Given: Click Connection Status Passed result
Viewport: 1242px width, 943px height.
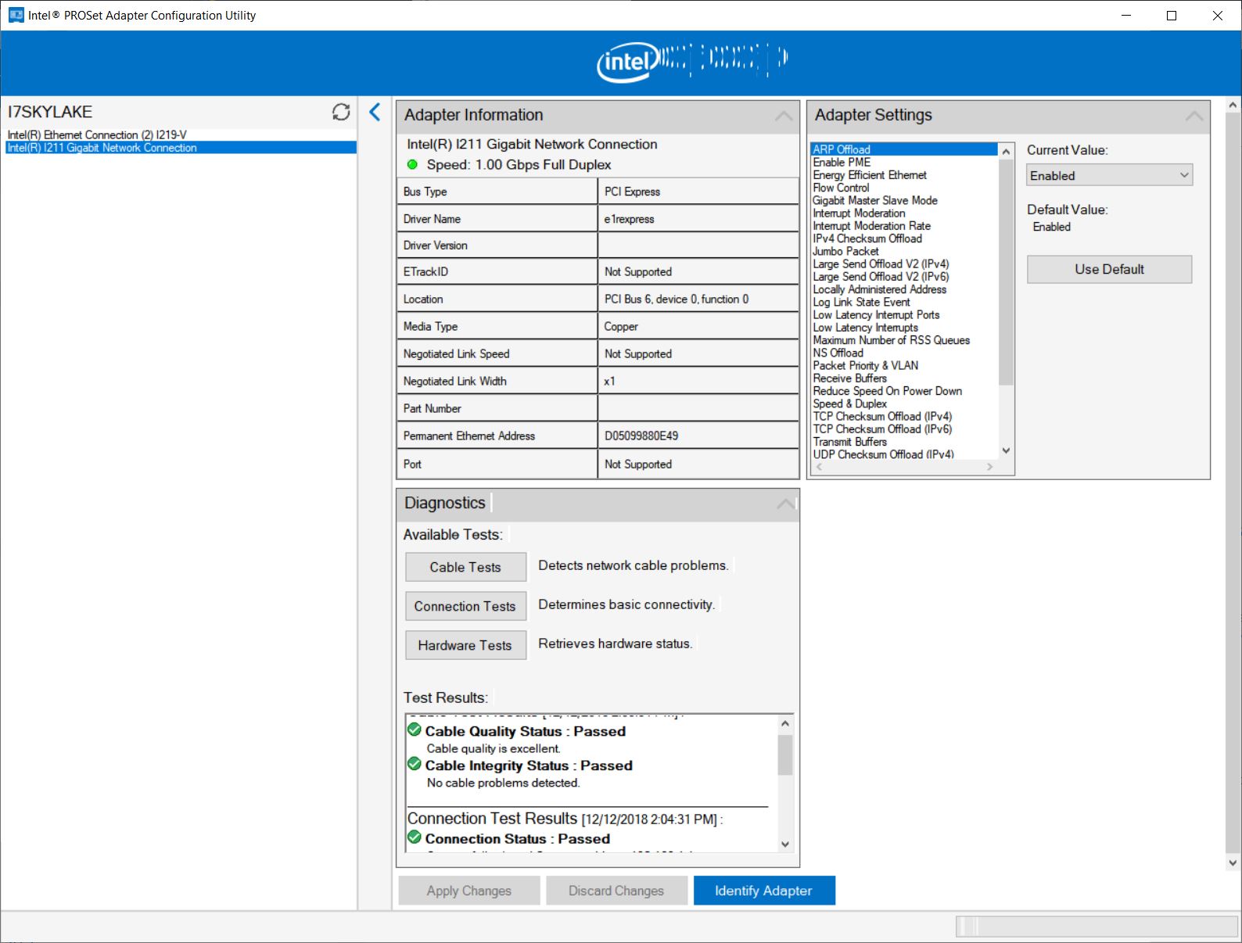Looking at the screenshot, I should tap(517, 838).
